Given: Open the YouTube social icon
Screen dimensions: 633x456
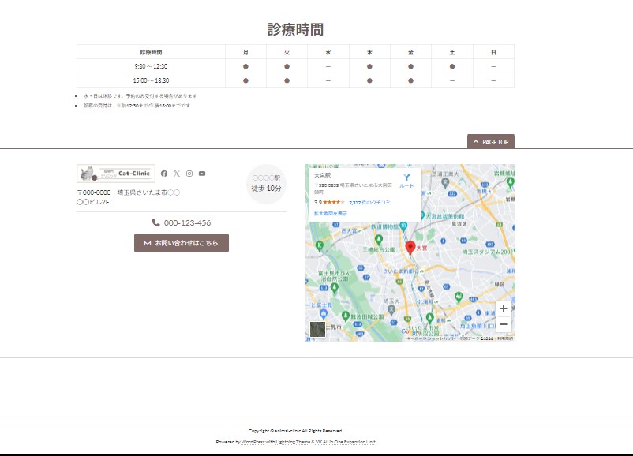Looking at the screenshot, I should click(x=202, y=174).
